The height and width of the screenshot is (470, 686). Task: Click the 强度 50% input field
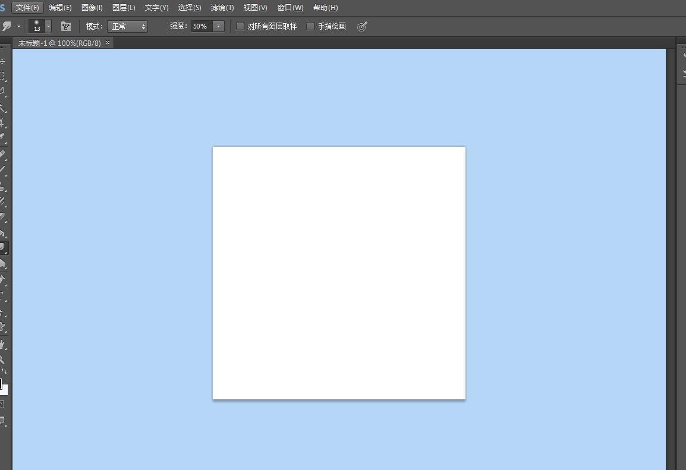pyautogui.click(x=200, y=26)
